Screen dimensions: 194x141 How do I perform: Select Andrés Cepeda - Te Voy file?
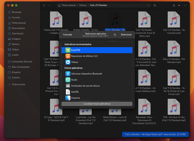(x=85, y=21)
